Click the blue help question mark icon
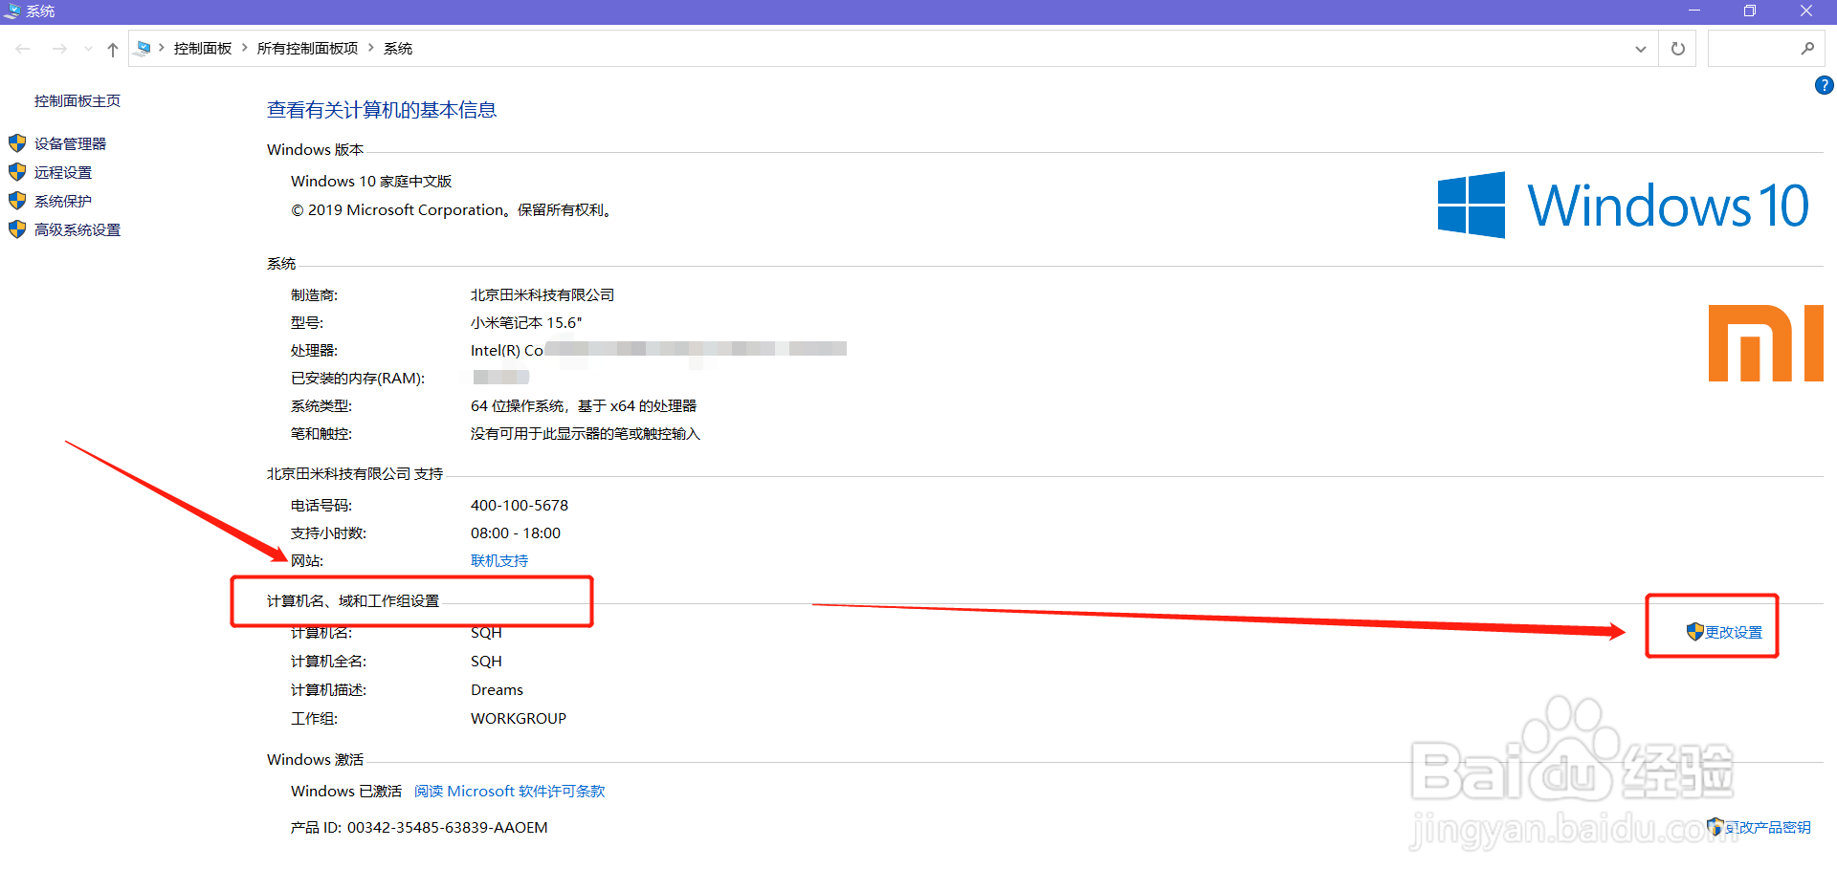The width and height of the screenshot is (1837, 891). [x=1823, y=85]
